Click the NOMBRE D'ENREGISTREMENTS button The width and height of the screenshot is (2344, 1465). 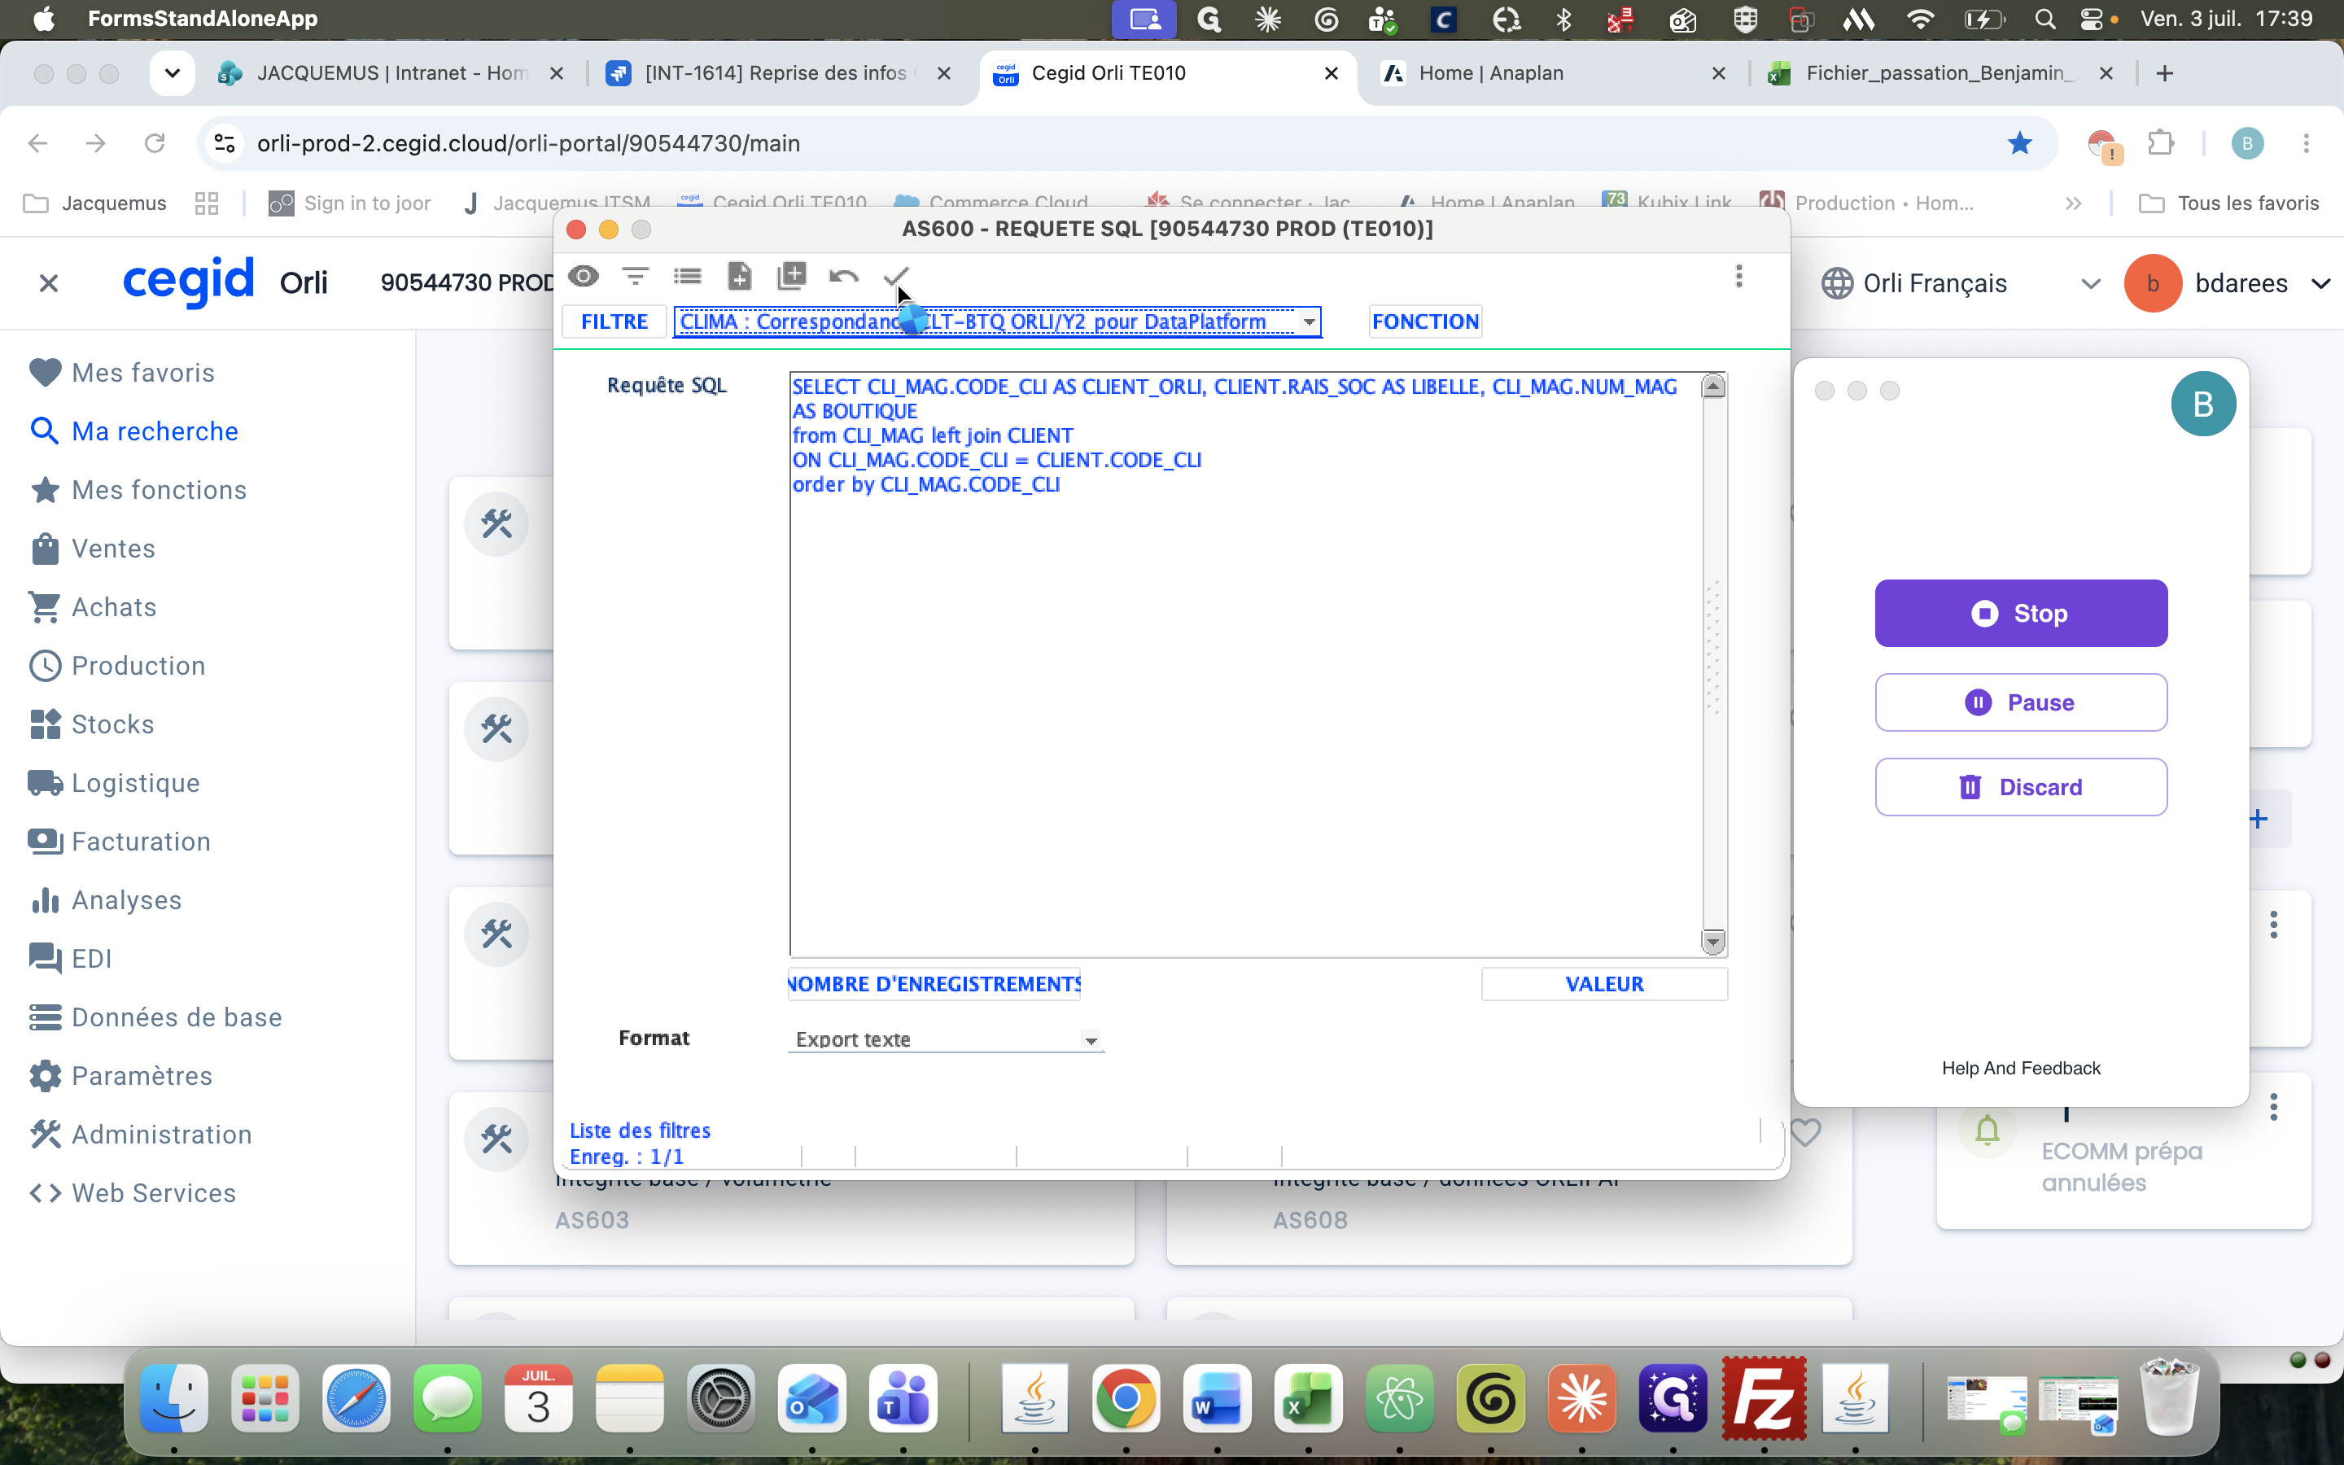click(x=934, y=983)
